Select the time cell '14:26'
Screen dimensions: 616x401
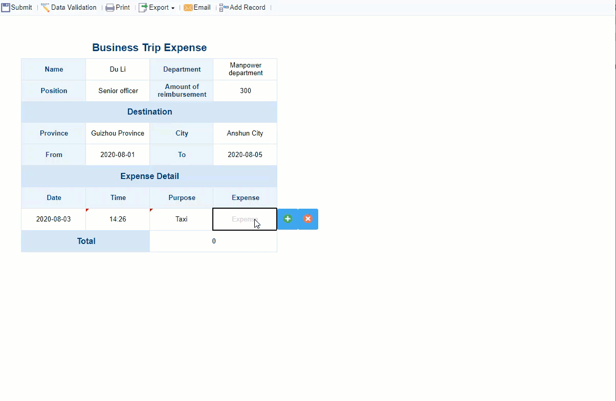[118, 219]
